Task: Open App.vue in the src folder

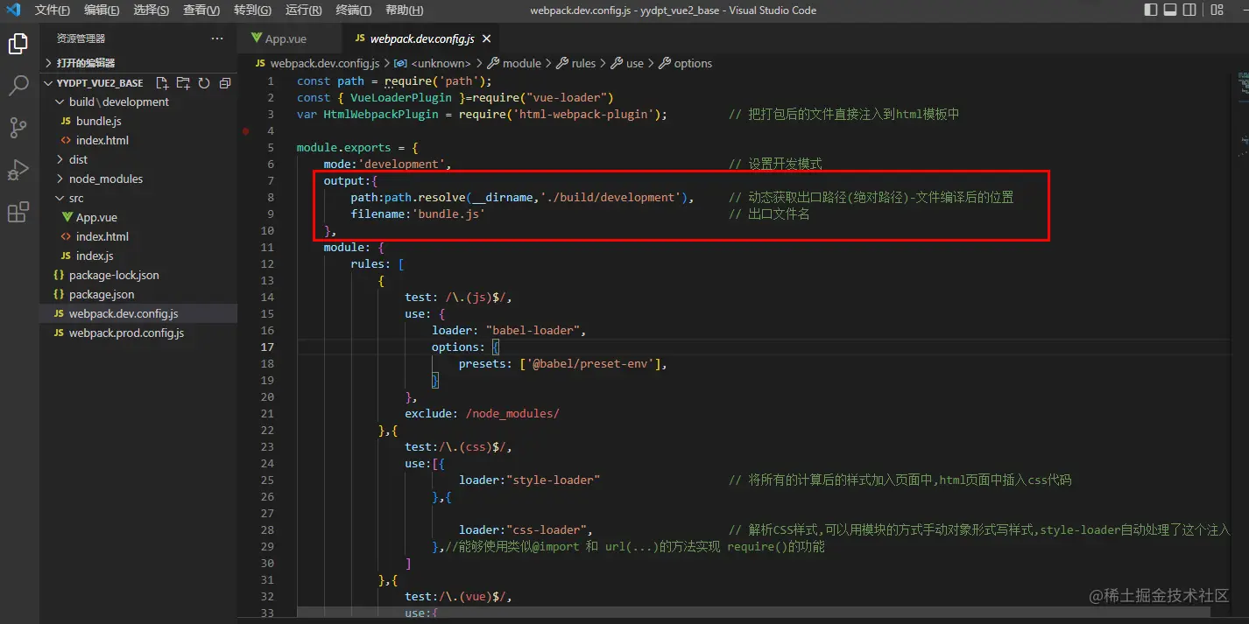Action: click(x=139, y=217)
